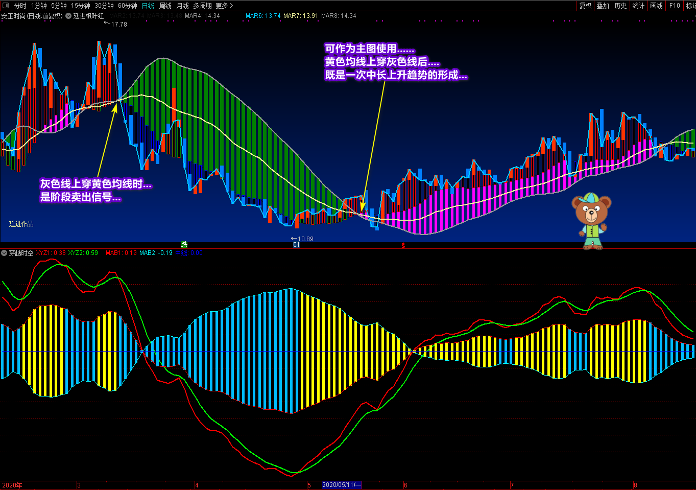696x490 pixels.
Task: Click the red $ marker icon
Action: [403, 246]
